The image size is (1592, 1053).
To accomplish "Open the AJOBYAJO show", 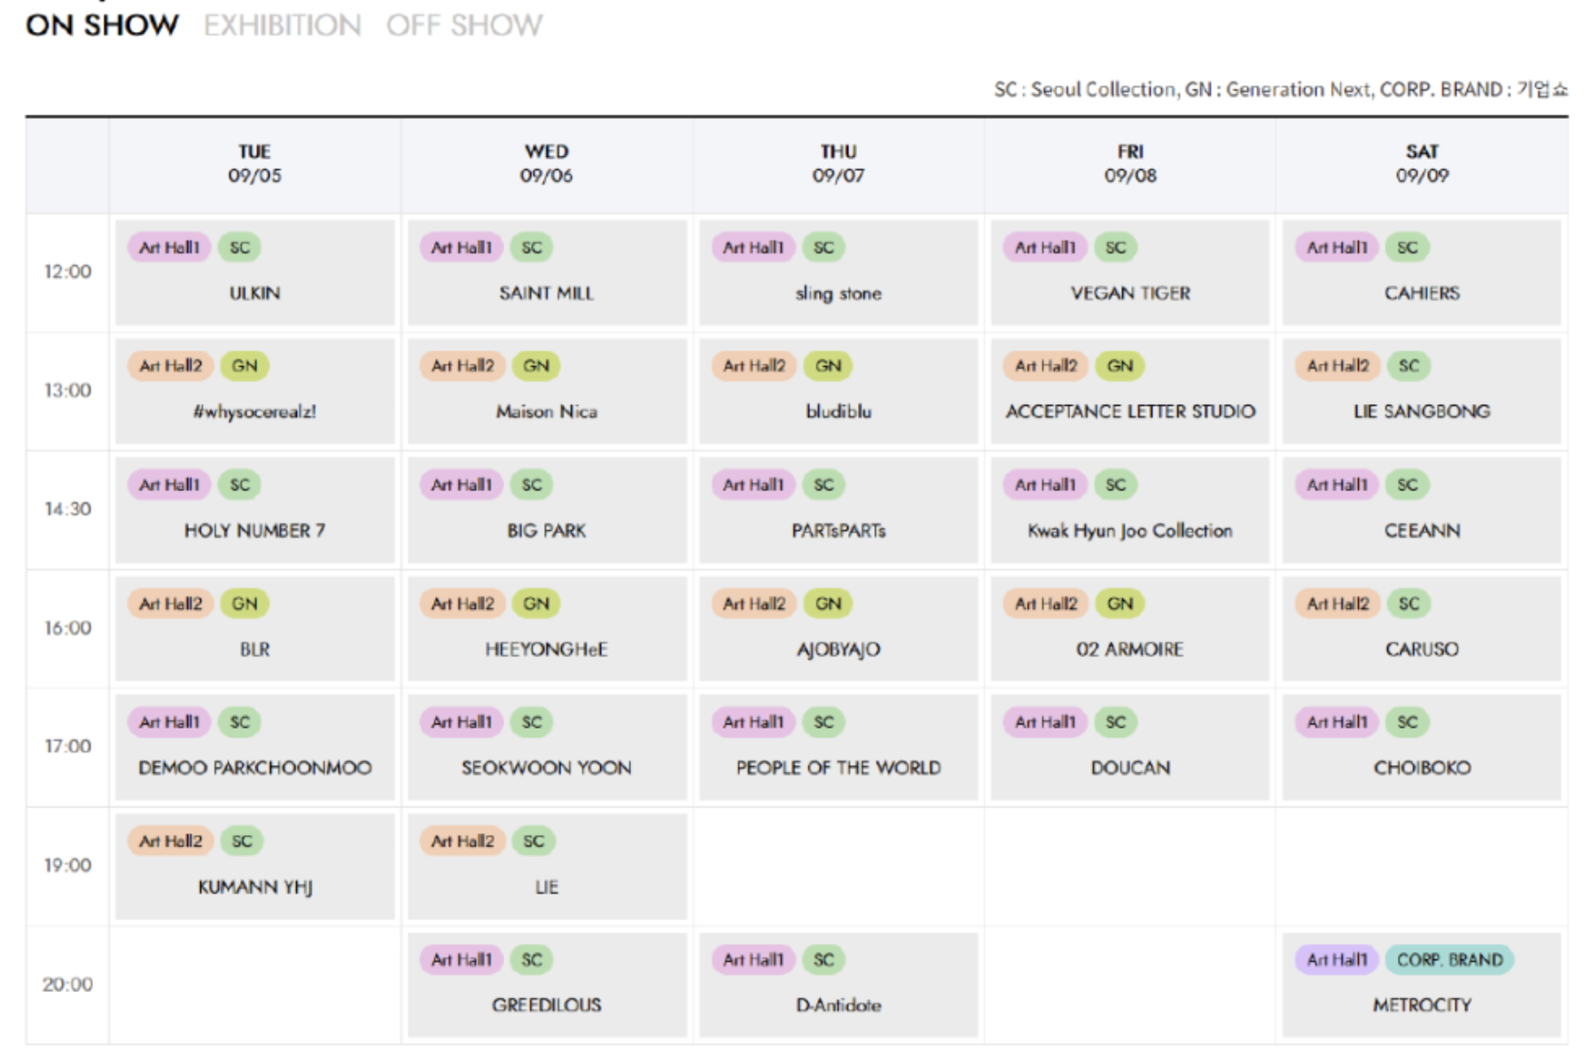I will pos(838,628).
